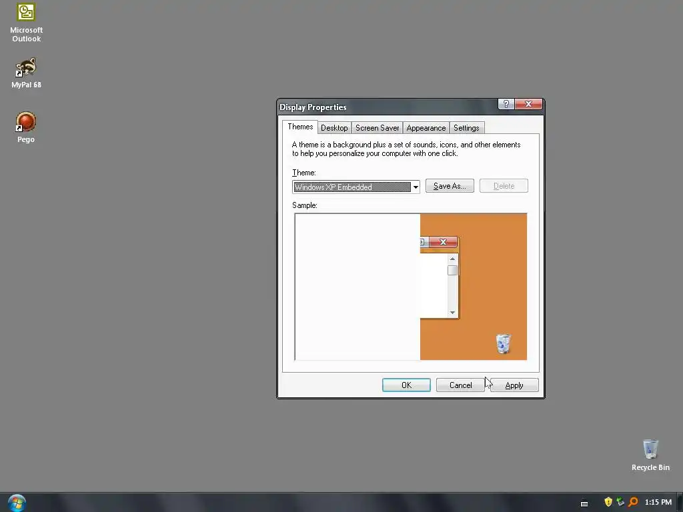Click the Safely Remove Hardware tray icon
The width and height of the screenshot is (683, 512).
click(620, 502)
